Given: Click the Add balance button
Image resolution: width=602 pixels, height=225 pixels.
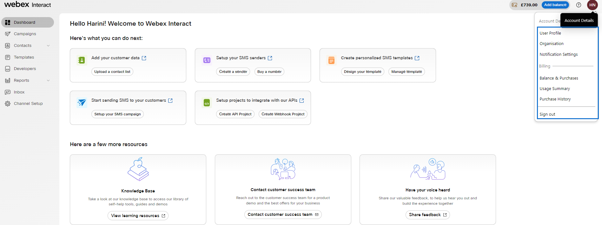Looking at the screenshot, I should (555, 5).
